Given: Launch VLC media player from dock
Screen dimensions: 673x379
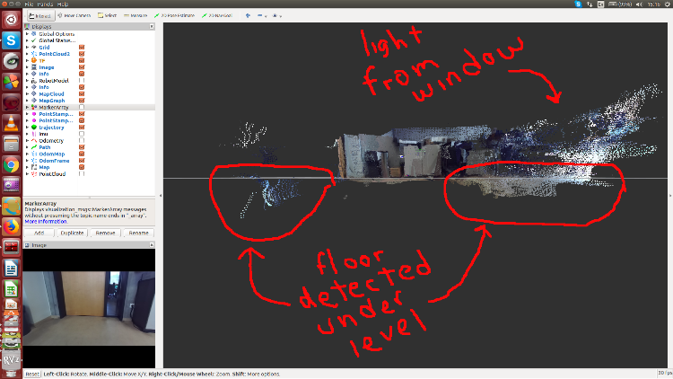Looking at the screenshot, I should tap(12, 122).
